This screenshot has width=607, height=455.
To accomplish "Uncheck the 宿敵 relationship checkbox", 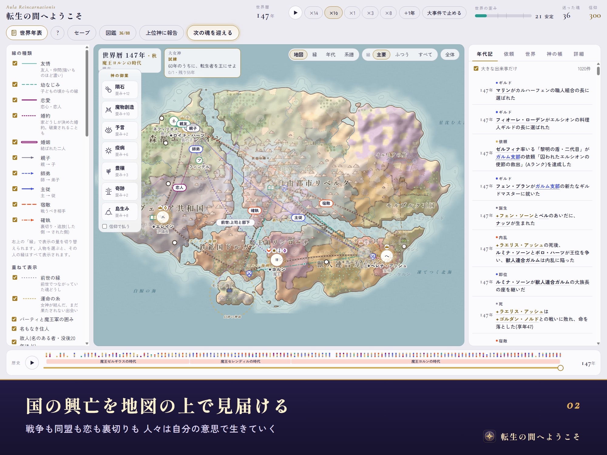I will 15,204.
